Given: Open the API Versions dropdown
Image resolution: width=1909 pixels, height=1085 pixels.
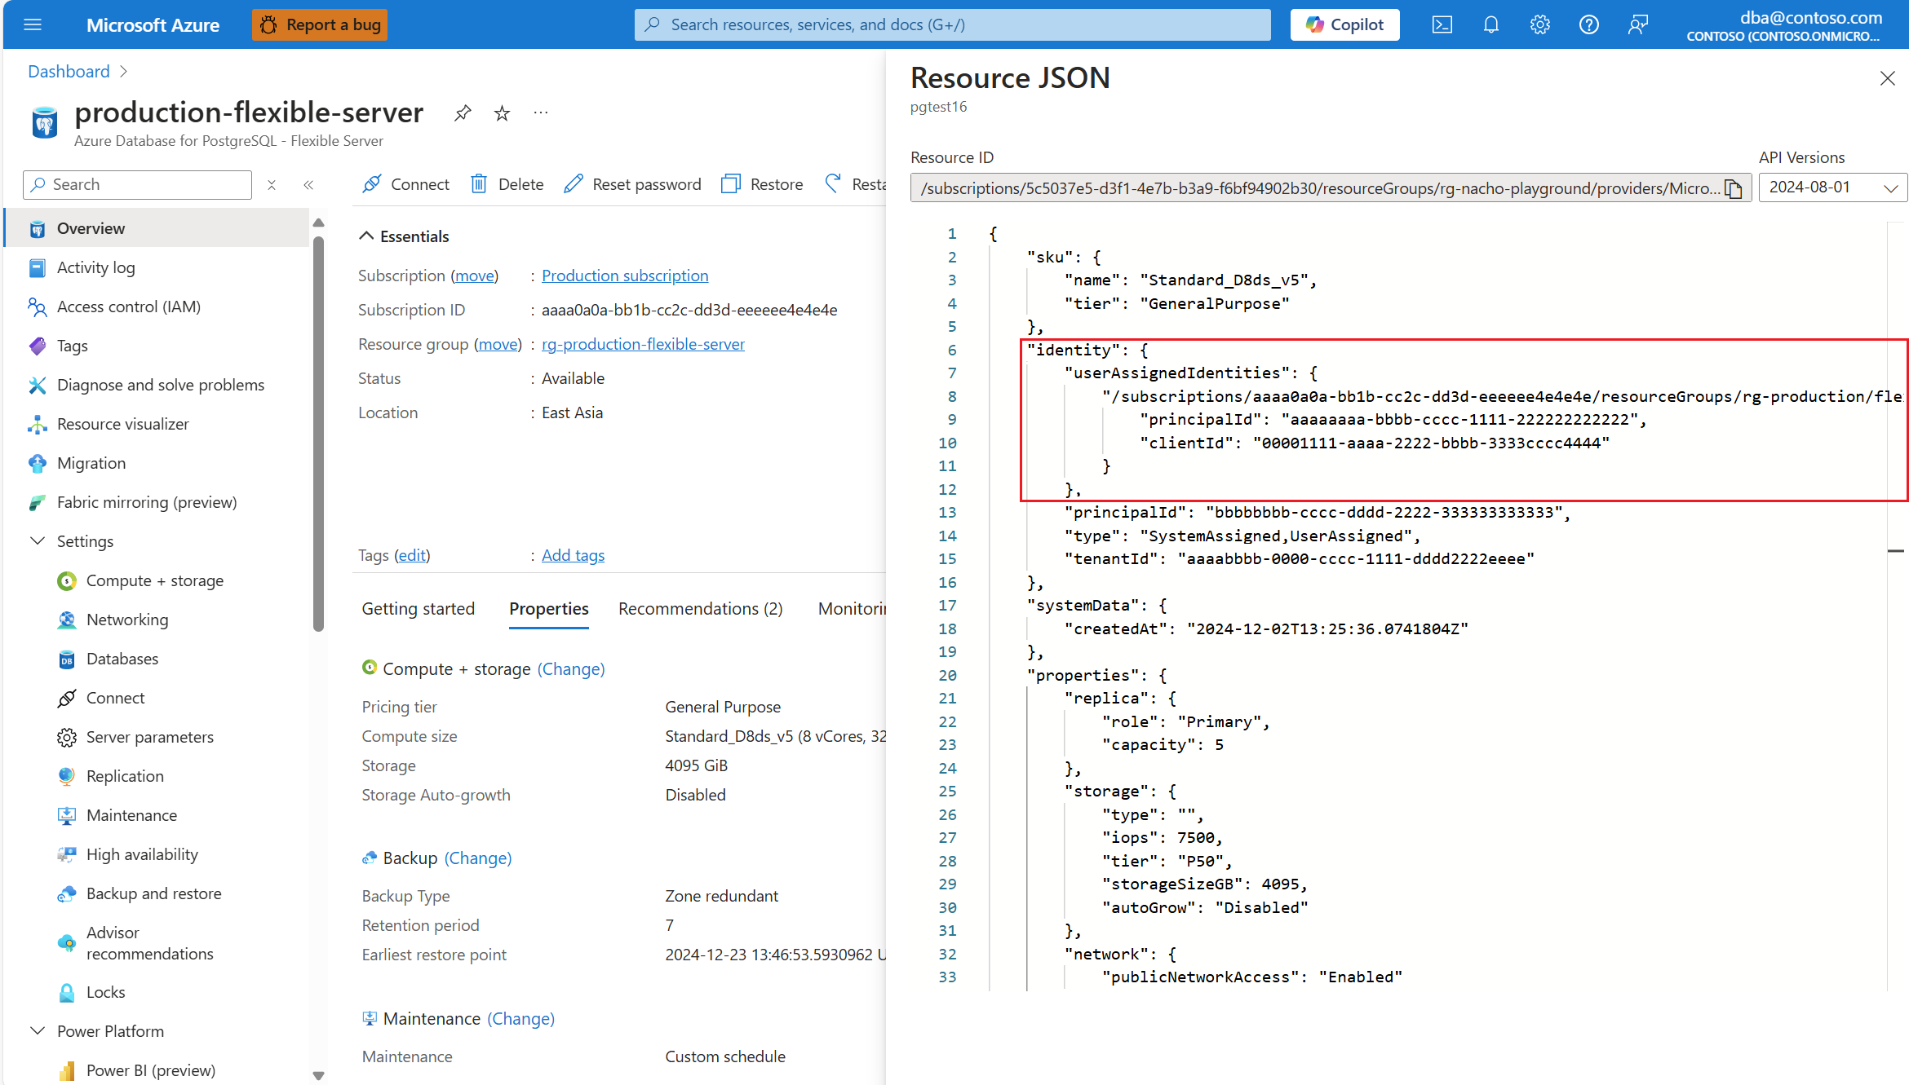Looking at the screenshot, I should [1832, 187].
